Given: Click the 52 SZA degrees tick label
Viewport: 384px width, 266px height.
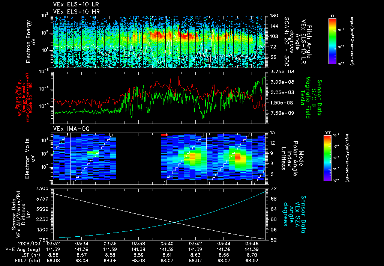Looking at the screenshot, I should tap(273, 240).
